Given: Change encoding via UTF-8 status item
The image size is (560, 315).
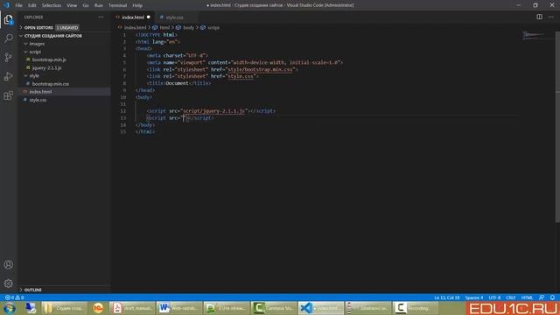Looking at the screenshot, I should [x=494, y=297].
